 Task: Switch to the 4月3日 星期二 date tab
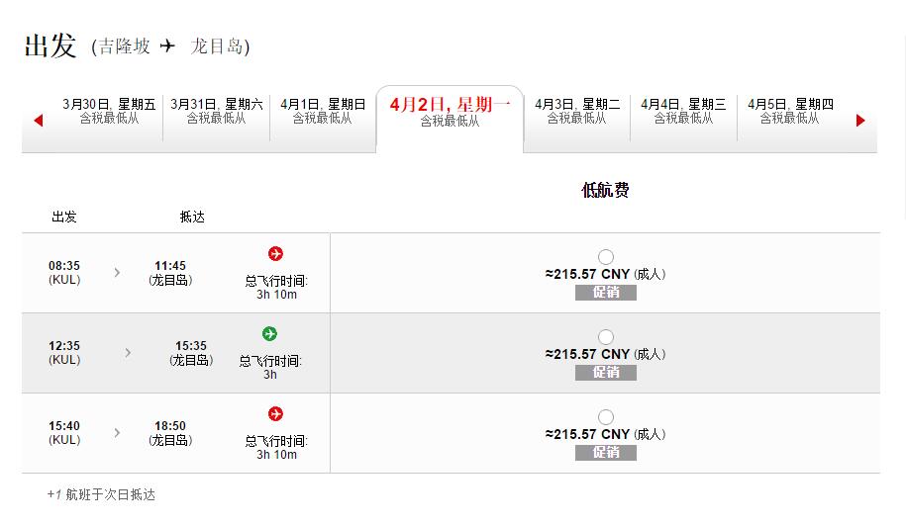click(x=577, y=111)
